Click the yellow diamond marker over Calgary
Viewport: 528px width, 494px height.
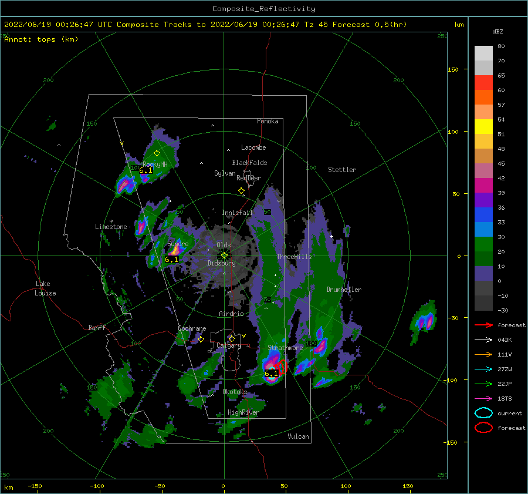(232, 338)
